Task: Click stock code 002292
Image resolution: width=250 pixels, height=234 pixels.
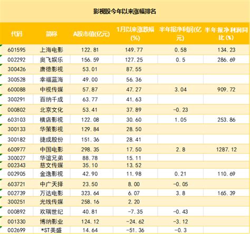Action: (16, 60)
